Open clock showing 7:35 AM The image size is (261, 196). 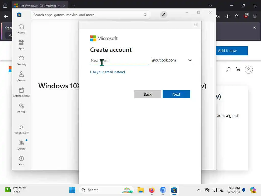click(234, 190)
